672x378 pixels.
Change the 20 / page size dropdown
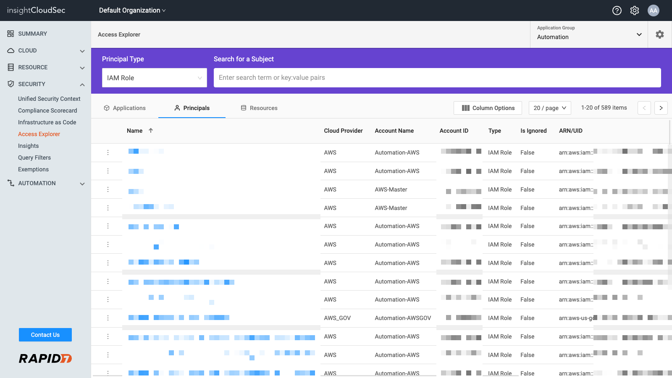(550, 108)
